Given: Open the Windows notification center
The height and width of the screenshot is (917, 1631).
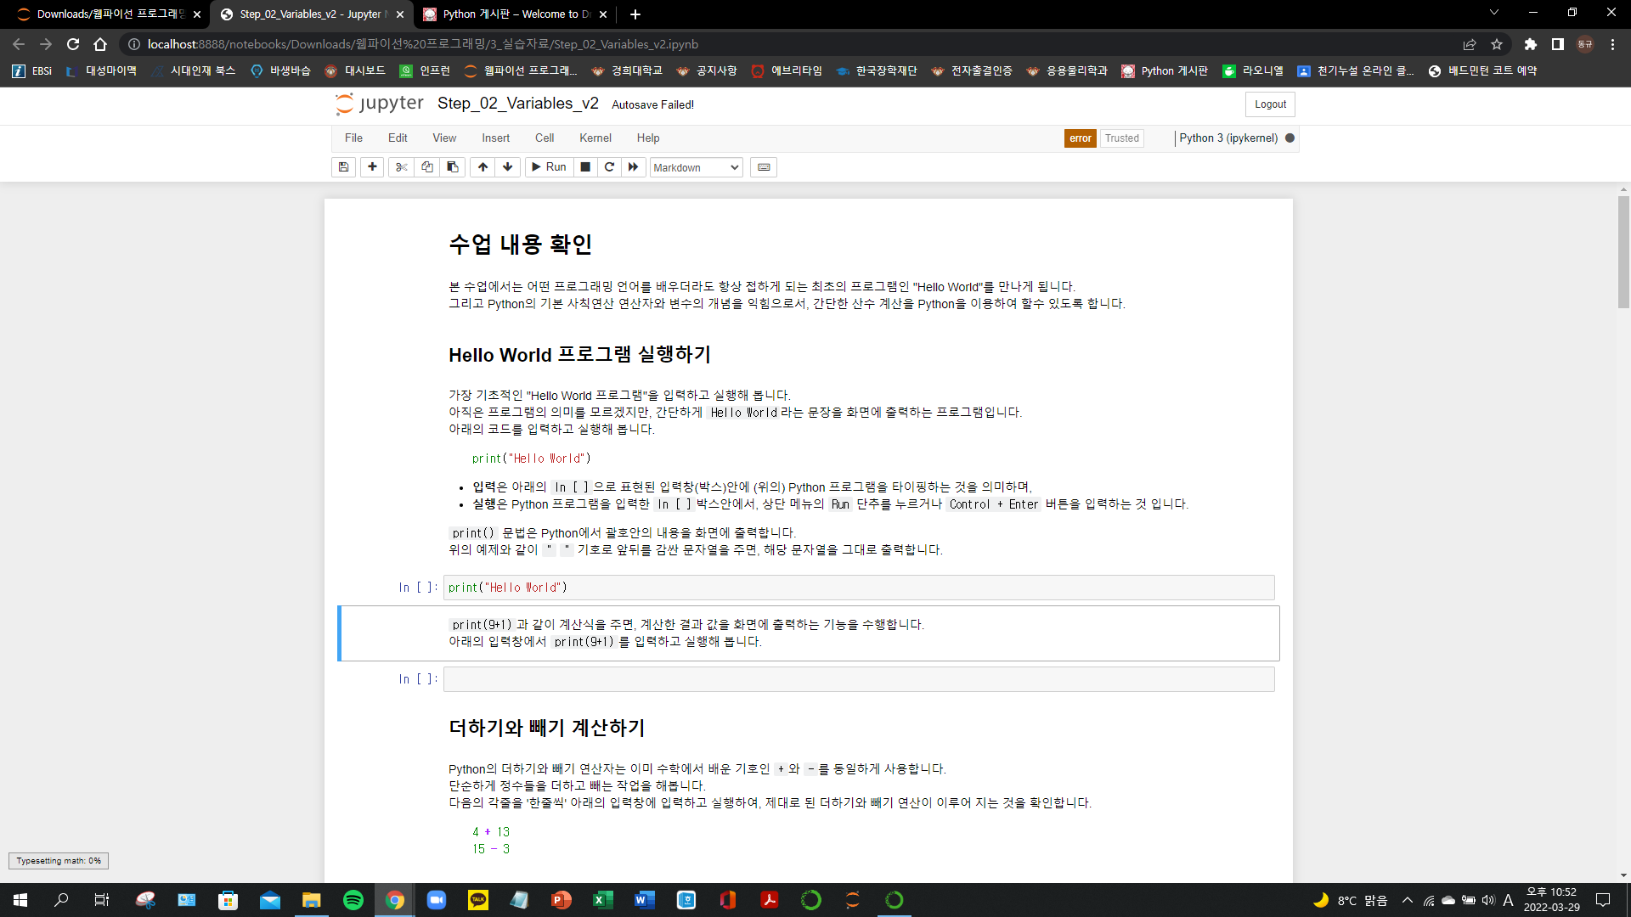Looking at the screenshot, I should tap(1603, 900).
